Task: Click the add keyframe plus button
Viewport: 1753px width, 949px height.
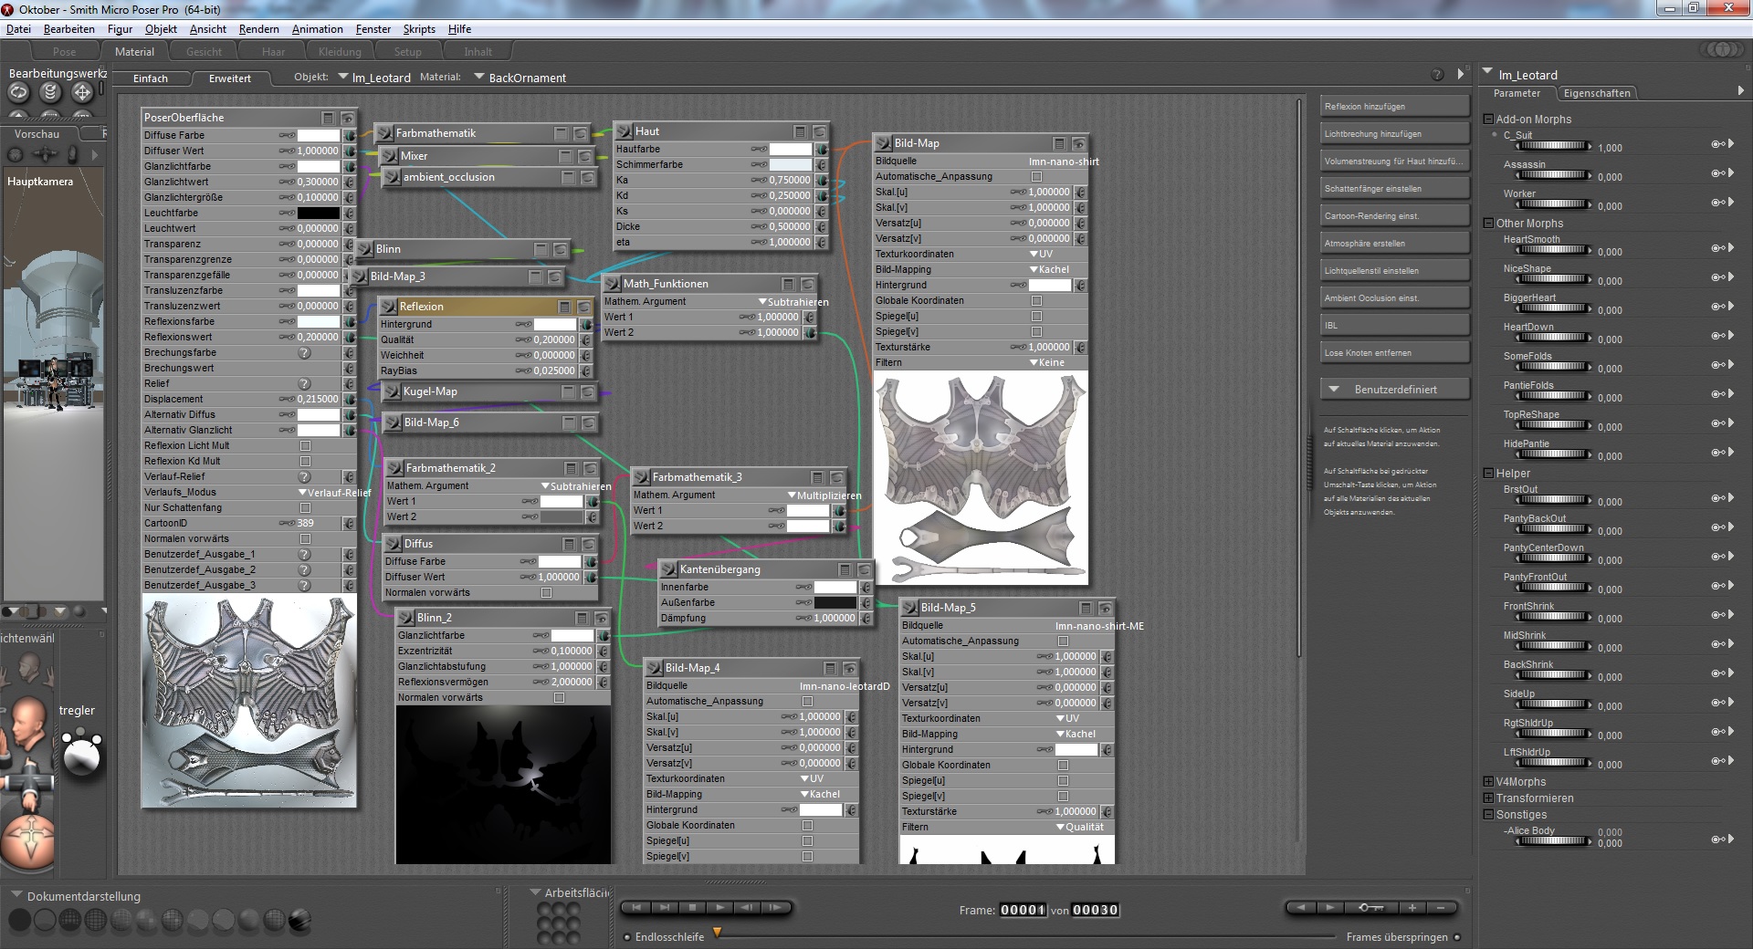Action: (x=1412, y=907)
